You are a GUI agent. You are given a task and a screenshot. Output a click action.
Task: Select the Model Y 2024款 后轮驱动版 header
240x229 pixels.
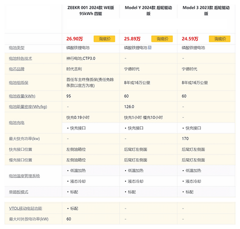(148, 10)
